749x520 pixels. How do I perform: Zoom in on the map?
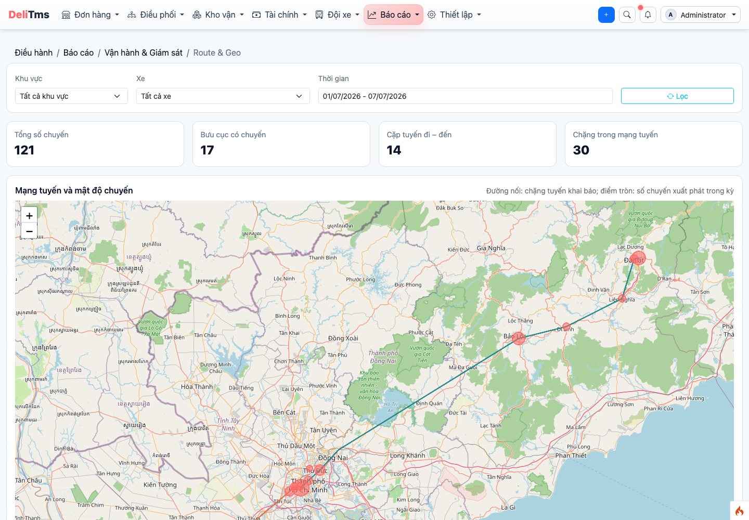tap(29, 215)
